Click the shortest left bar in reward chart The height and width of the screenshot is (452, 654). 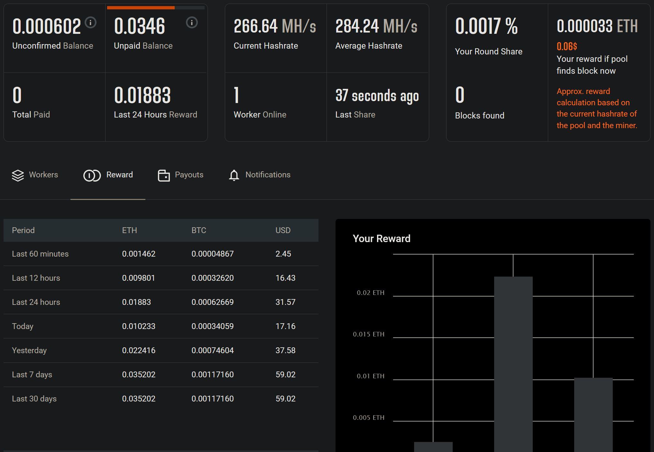pos(433,447)
